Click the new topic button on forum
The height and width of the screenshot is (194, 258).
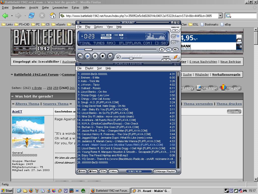(207, 88)
